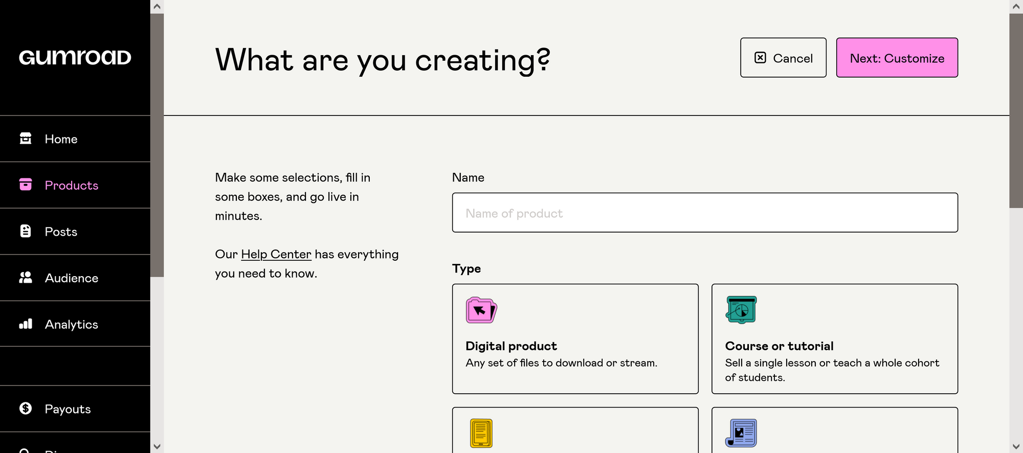Screen dimensions: 1023x453
Task: Click the sidebar scrollbar down arrow
Action: point(157,446)
